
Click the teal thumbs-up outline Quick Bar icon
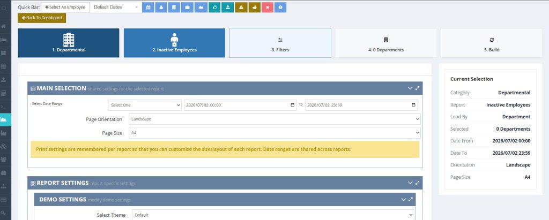(x=214, y=7)
